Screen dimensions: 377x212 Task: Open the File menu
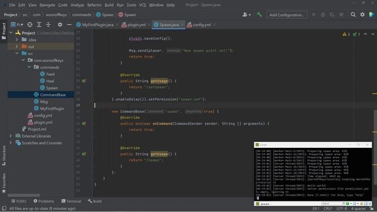click(12, 5)
